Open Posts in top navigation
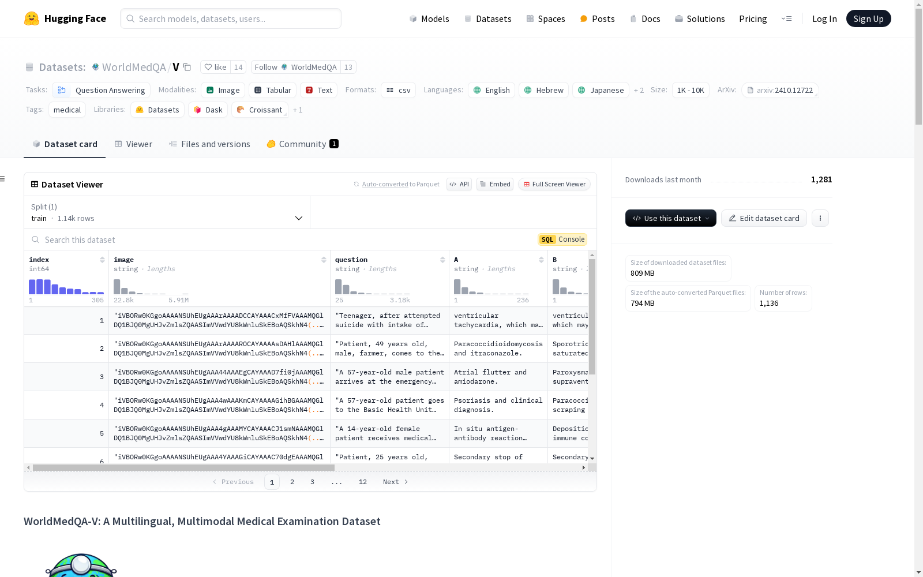 tap(597, 18)
